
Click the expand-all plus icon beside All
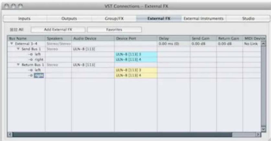12,30
